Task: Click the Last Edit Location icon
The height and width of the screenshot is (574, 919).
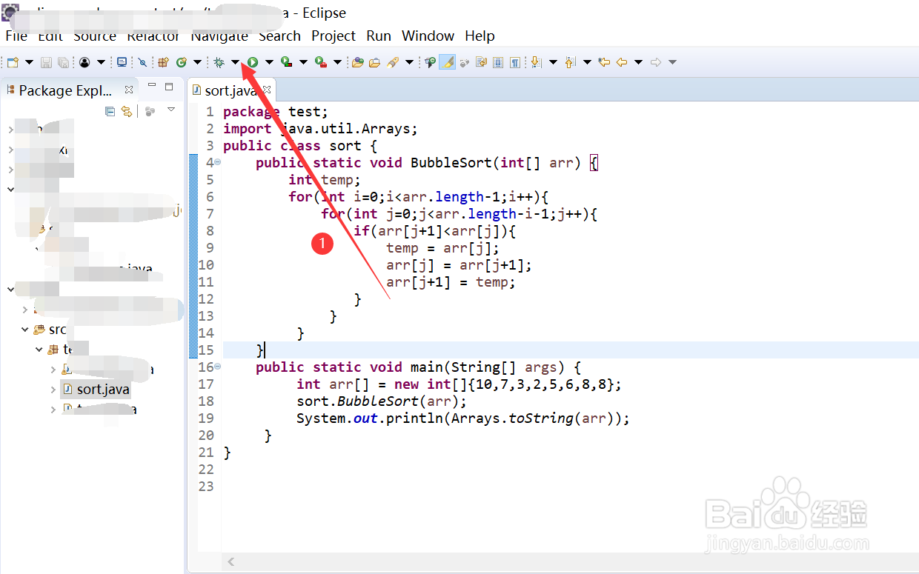Action: pos(604,62)
